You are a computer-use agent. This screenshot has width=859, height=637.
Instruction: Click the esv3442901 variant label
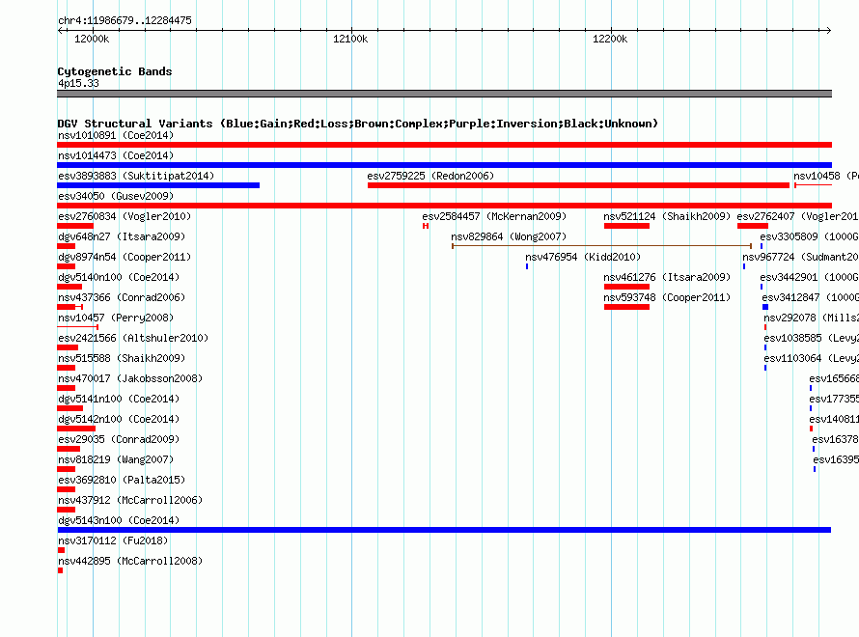click(x=809, y=277)
